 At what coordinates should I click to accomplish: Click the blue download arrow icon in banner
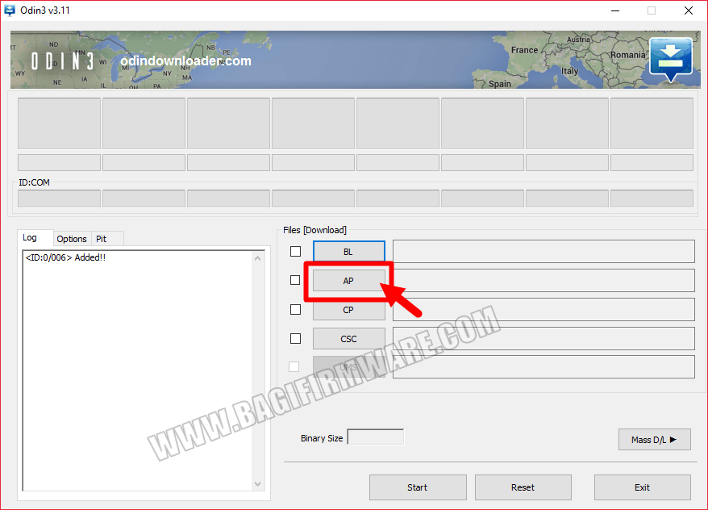coord(671,60)
